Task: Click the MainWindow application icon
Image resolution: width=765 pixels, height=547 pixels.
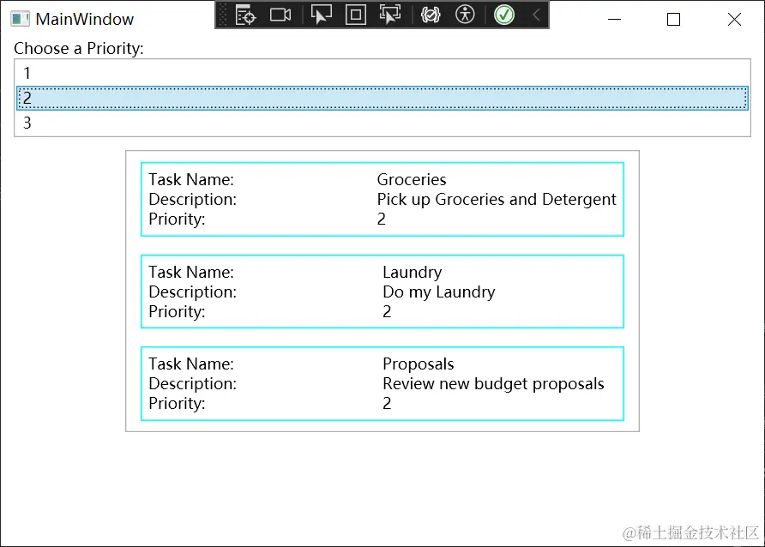Action: coord(20,19)
